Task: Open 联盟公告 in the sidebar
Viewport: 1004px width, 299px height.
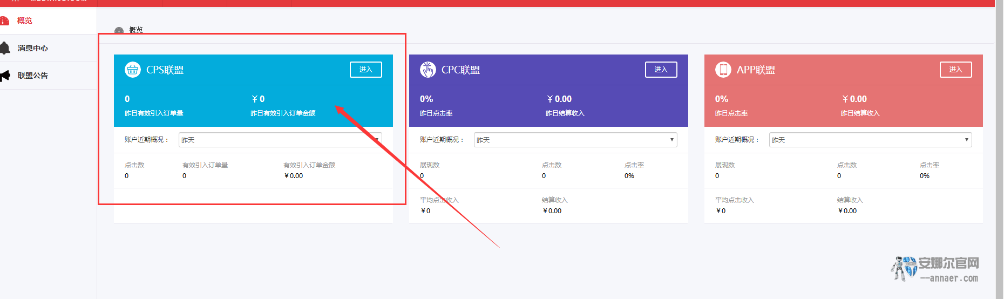Action: tap(48, 76)
